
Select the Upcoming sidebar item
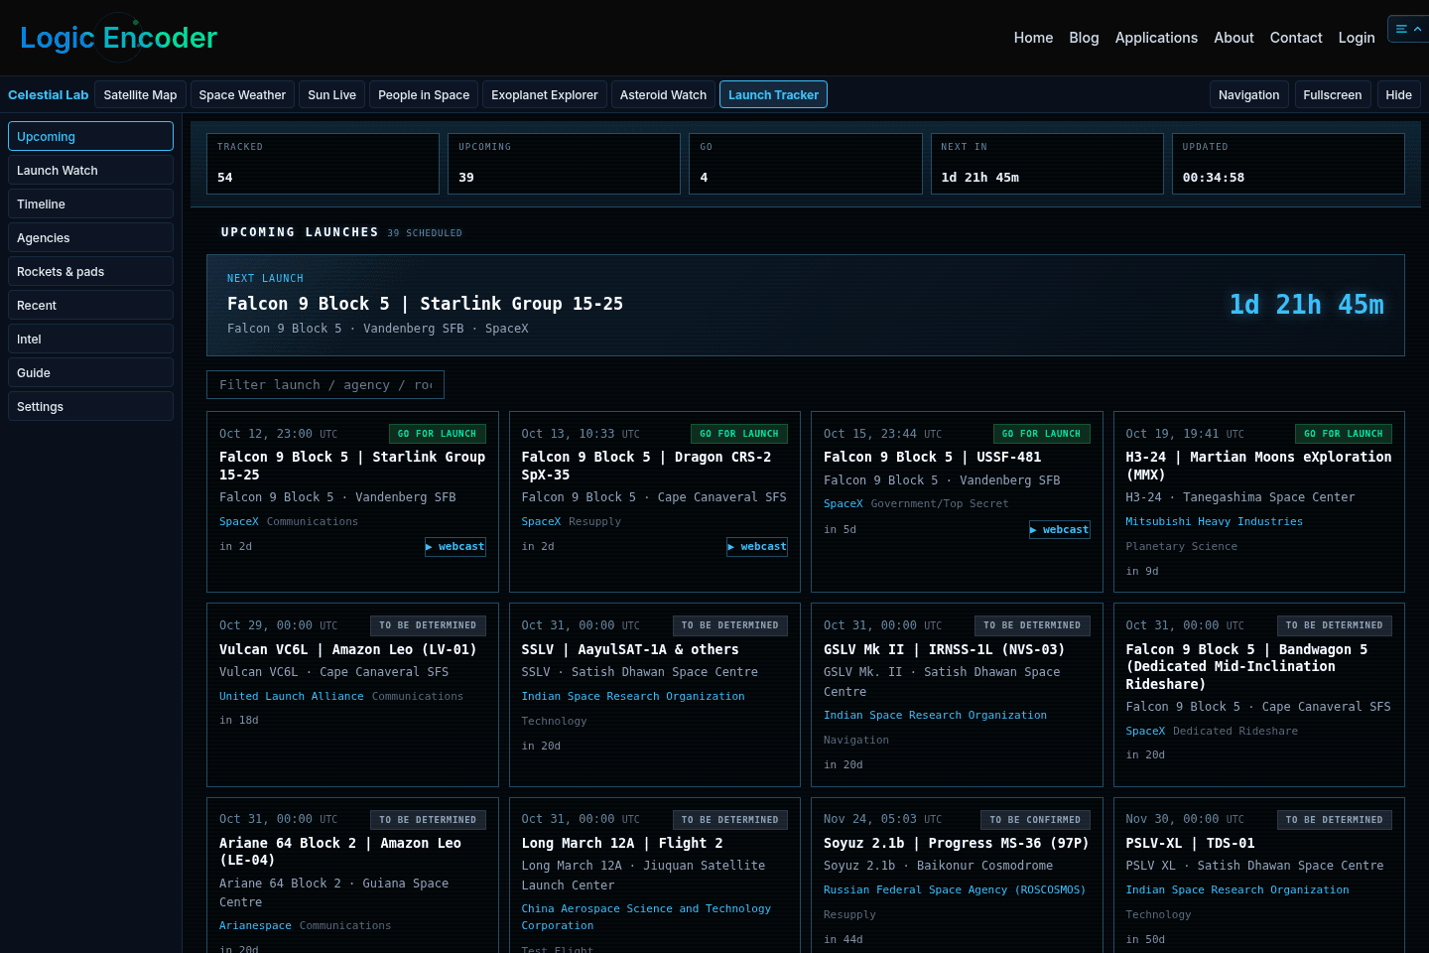point(90,136)
